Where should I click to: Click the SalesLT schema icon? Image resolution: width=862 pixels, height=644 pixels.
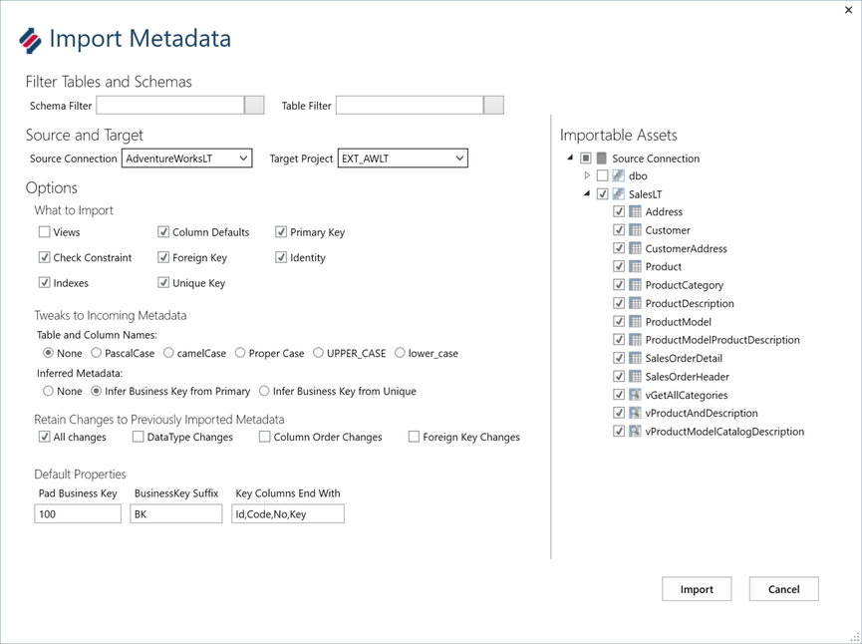(619, 194)
